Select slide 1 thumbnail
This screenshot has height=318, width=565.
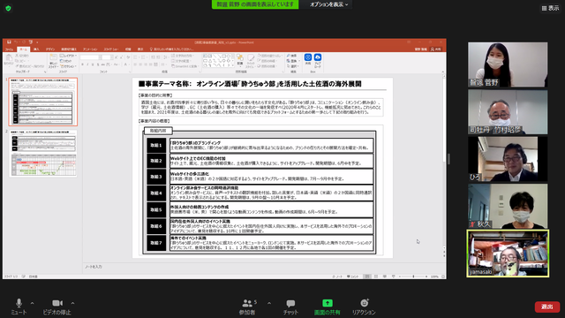tap(43, 102)
